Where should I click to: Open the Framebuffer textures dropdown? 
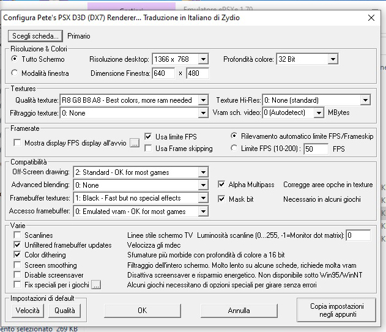click(141, 198)
